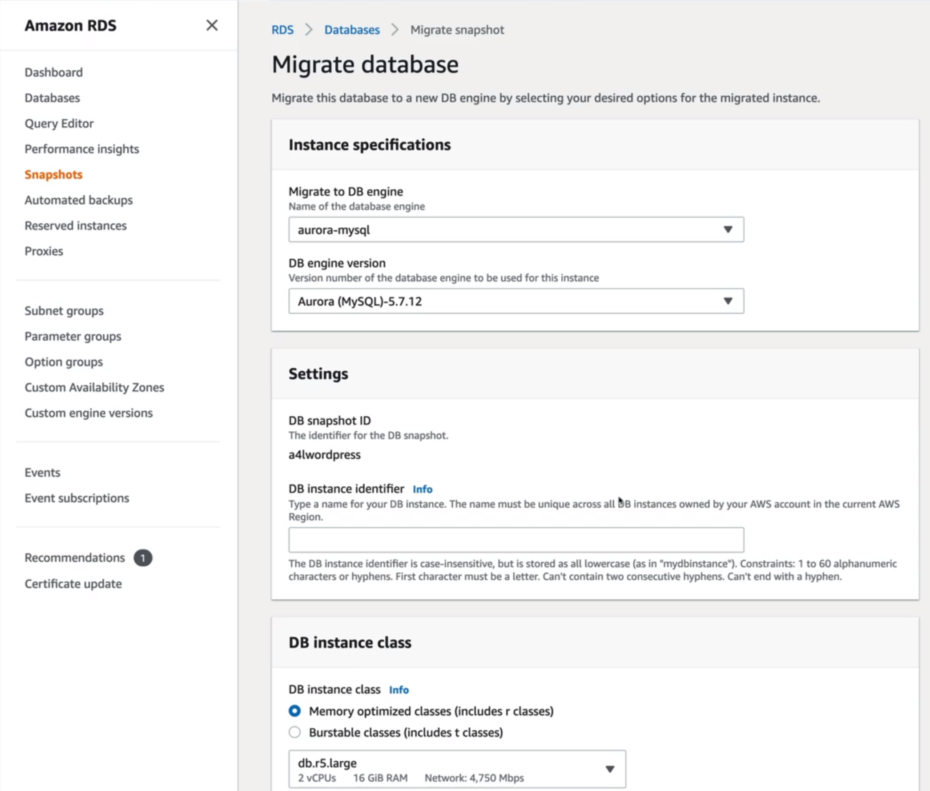
Task: Open the Dashboard from the sidebar
Action: [x=53, y=72]
